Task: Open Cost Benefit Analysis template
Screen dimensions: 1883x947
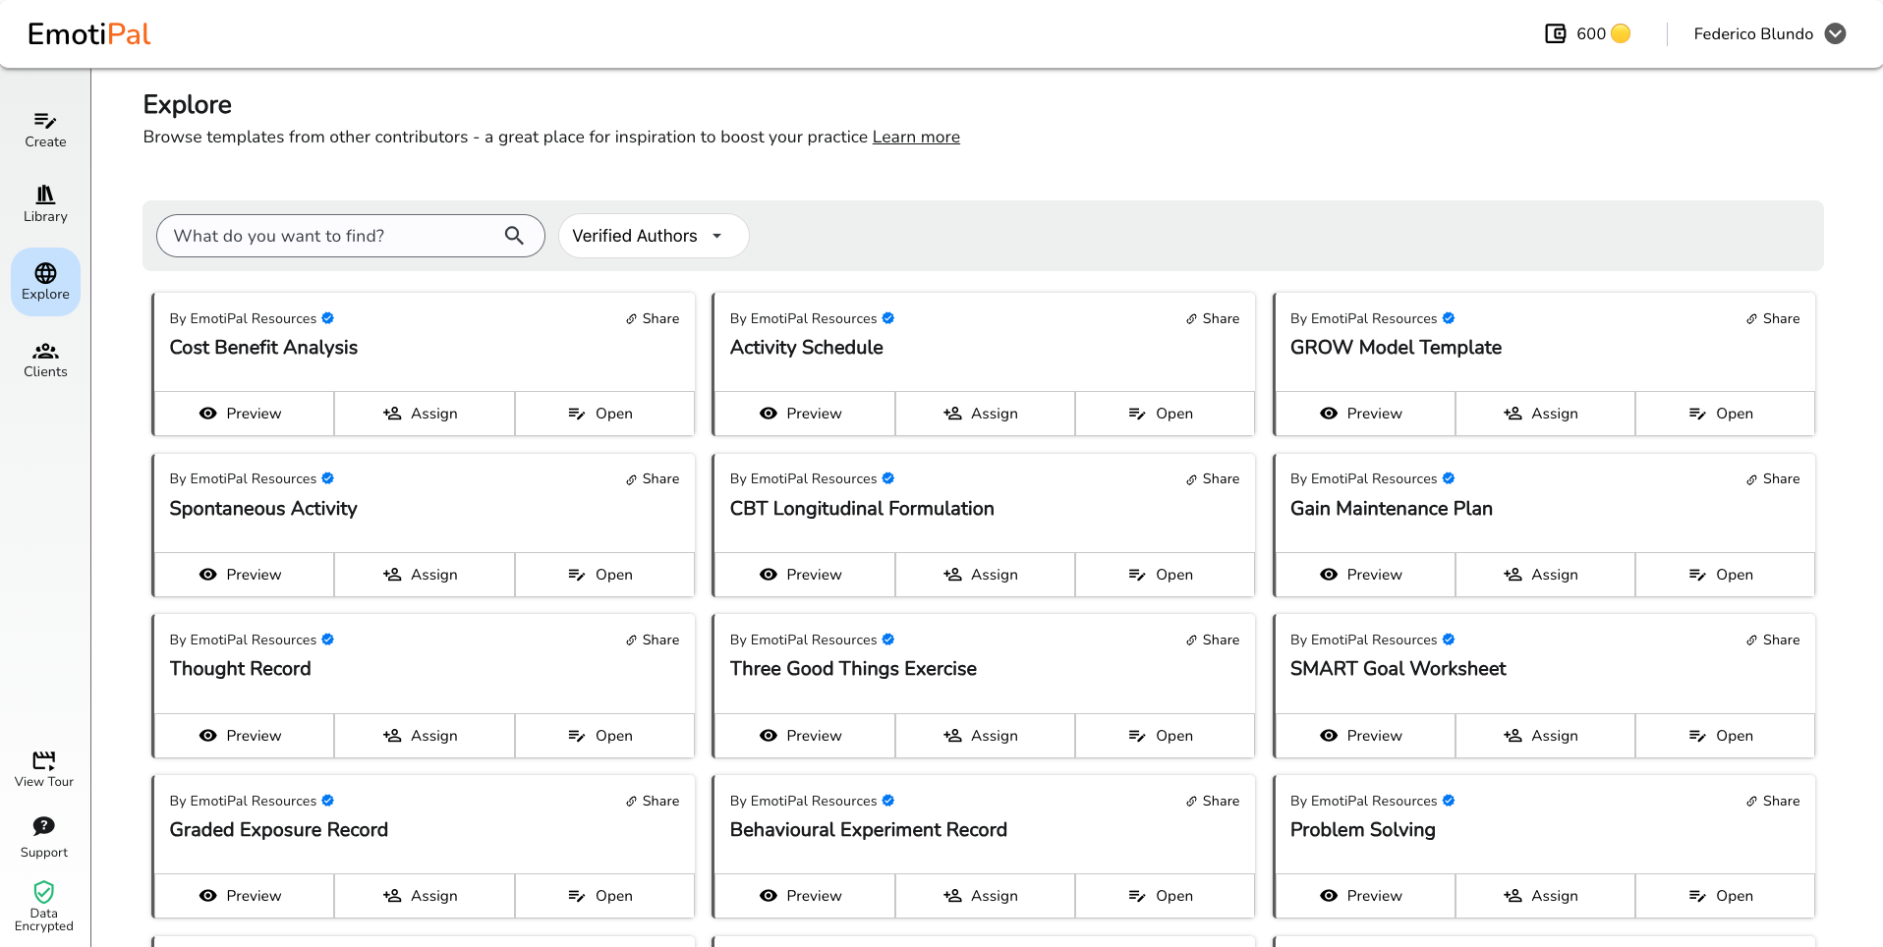Action: point(604,414)
